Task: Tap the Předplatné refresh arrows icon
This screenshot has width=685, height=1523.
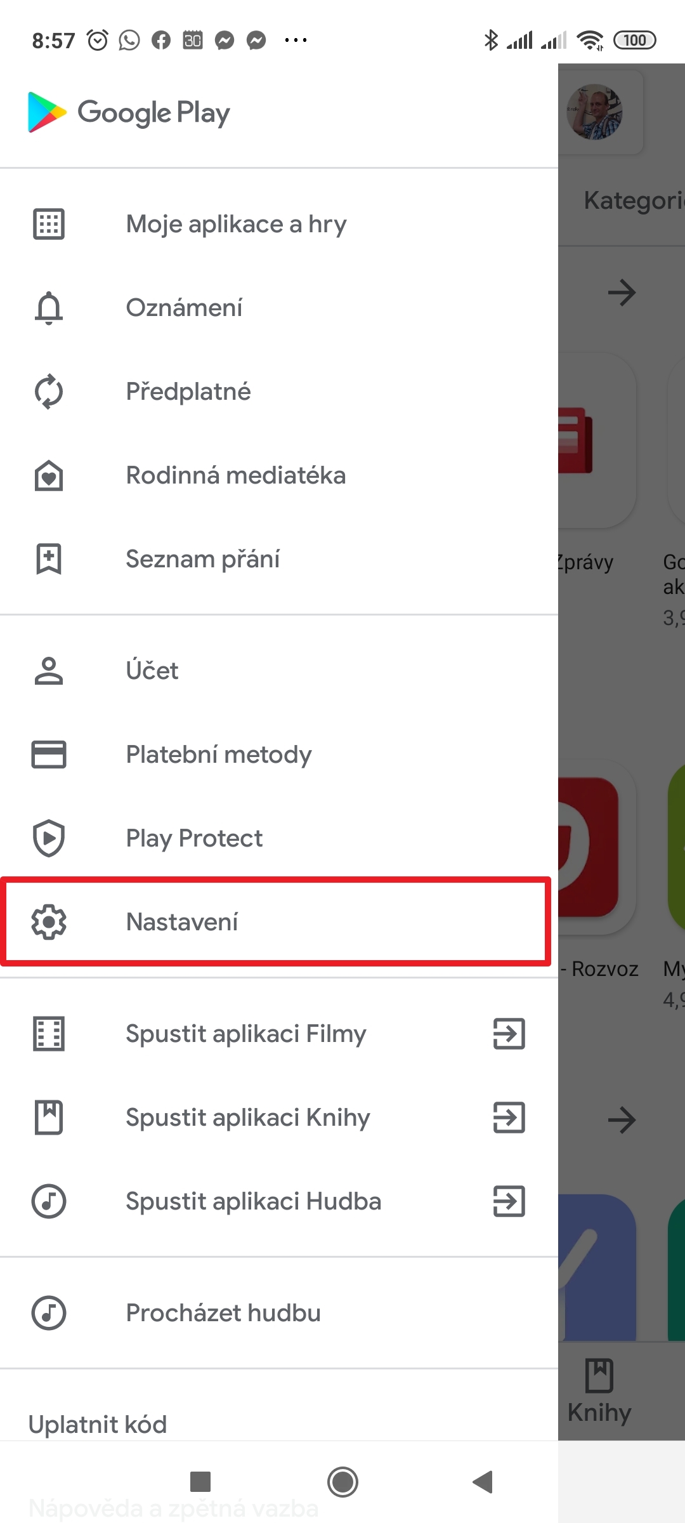Action: (x=49, y=392)
